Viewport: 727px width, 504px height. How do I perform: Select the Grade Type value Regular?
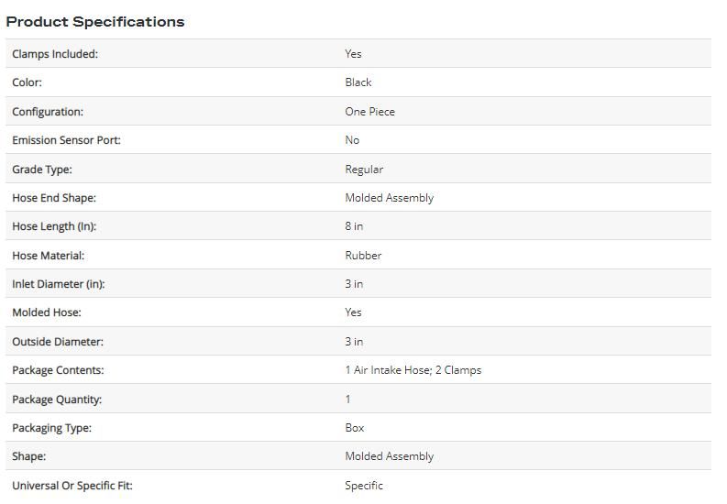coord(364,170)
